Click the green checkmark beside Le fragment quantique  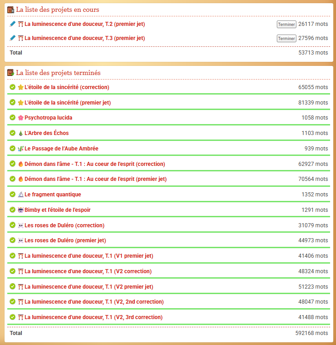12,195
